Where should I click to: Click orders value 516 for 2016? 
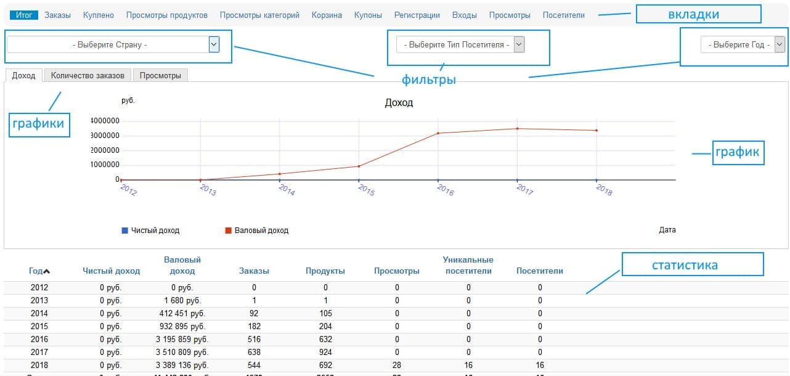(254, 339)
